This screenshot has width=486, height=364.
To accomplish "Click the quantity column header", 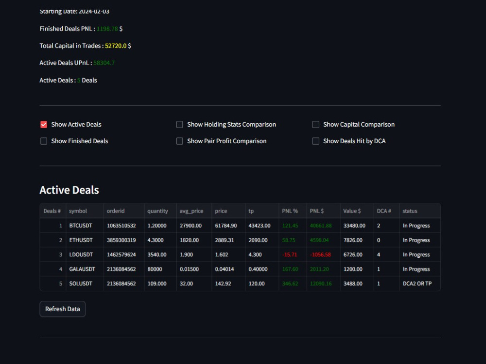I will coord(160,211).
